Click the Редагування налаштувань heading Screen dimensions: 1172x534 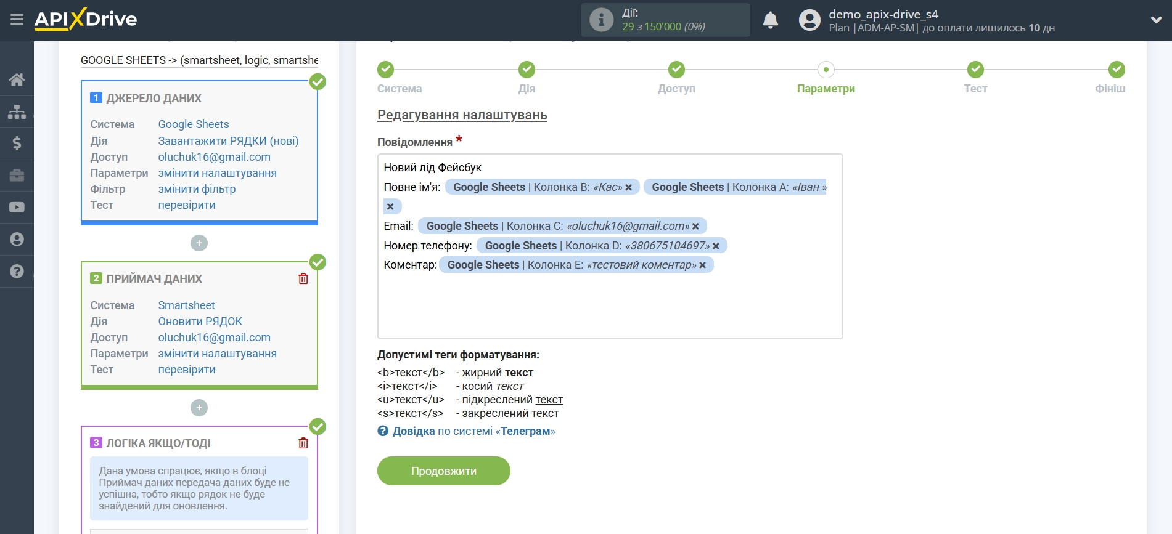[462, 115]
